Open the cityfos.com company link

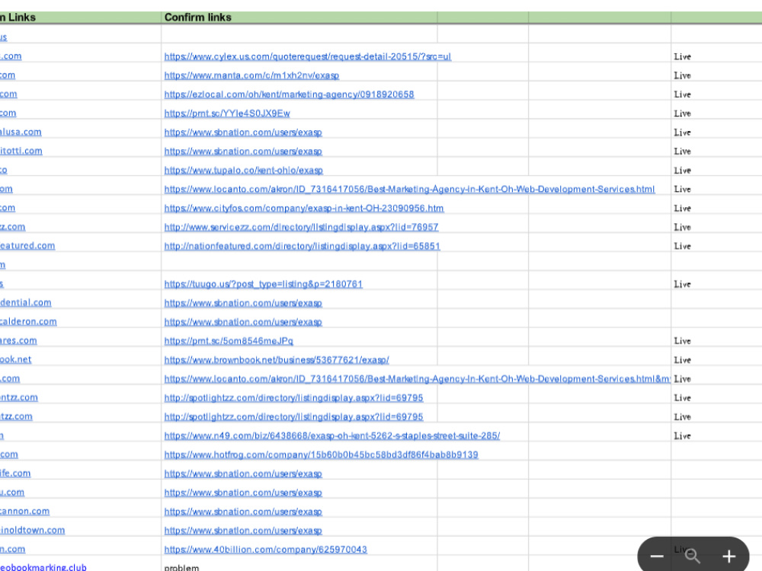coord(304,208)
